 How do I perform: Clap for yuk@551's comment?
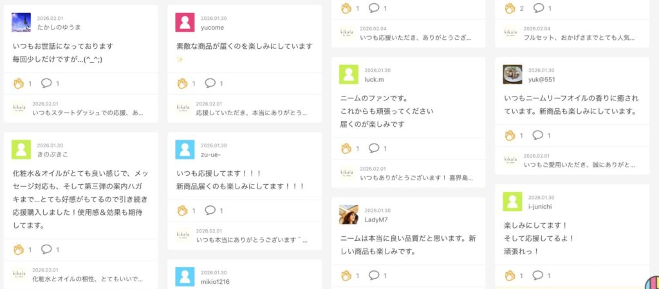510,135
